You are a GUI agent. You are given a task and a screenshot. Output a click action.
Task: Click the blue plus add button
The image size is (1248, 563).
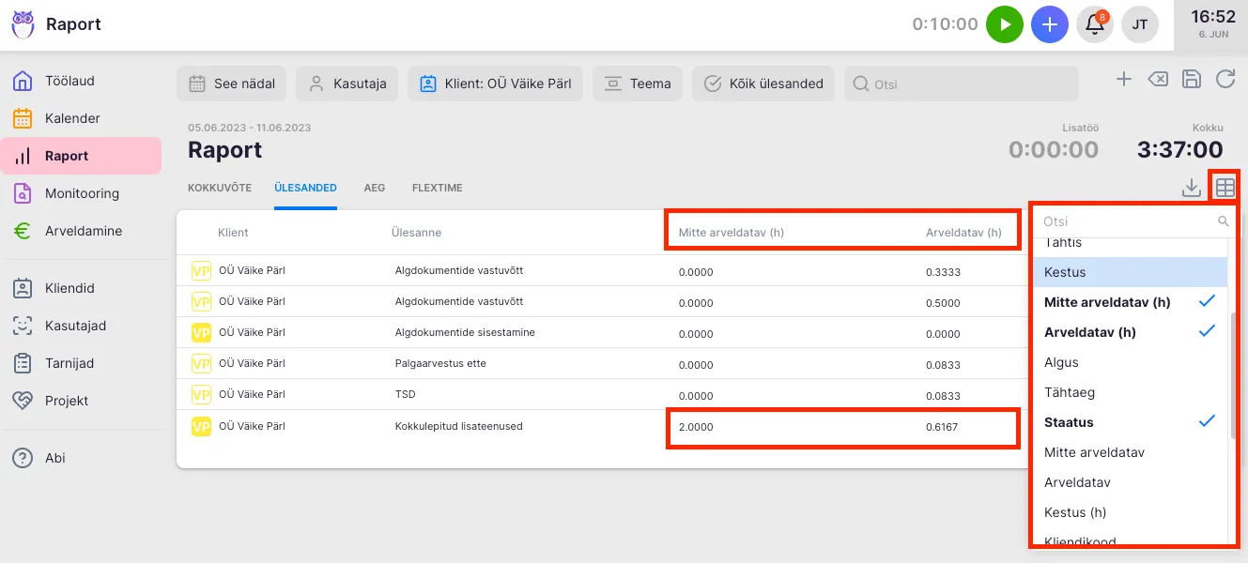(x=1049, y=24)
